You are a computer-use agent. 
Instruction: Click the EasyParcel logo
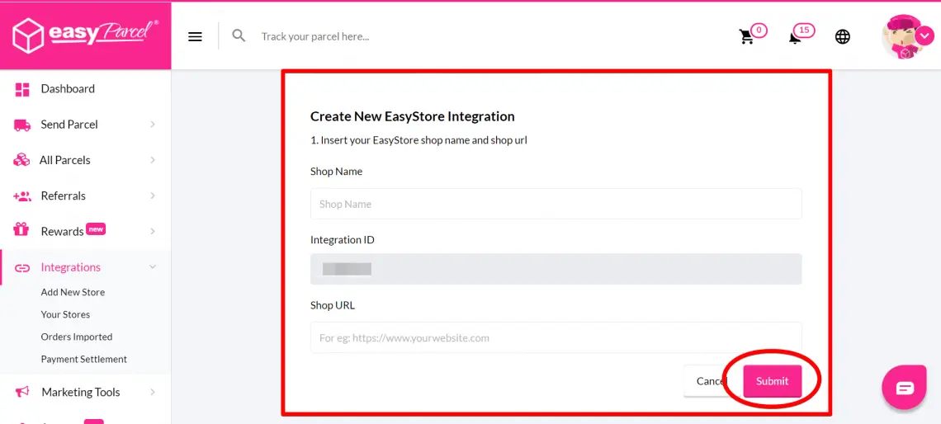pyautogui.click(x=85, y=35)
